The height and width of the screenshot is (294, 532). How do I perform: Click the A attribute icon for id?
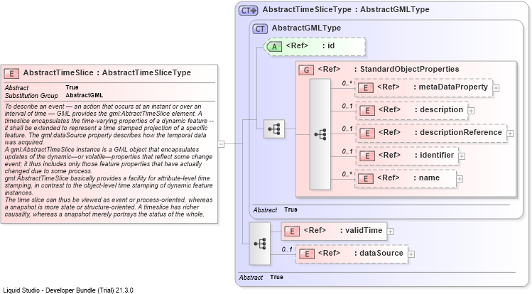click(273, 46)
